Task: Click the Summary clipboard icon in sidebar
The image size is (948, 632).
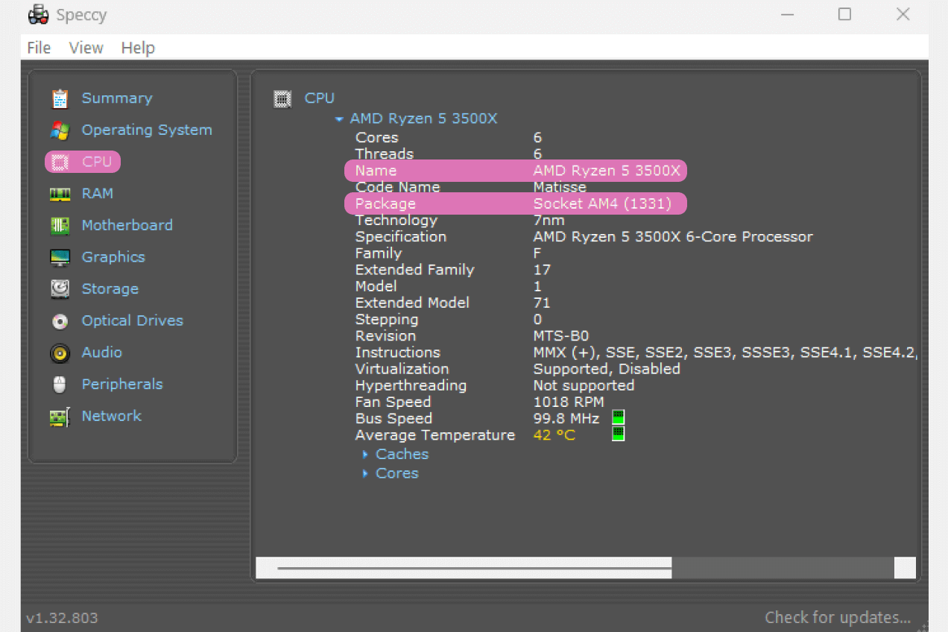Action: [60, 98]
